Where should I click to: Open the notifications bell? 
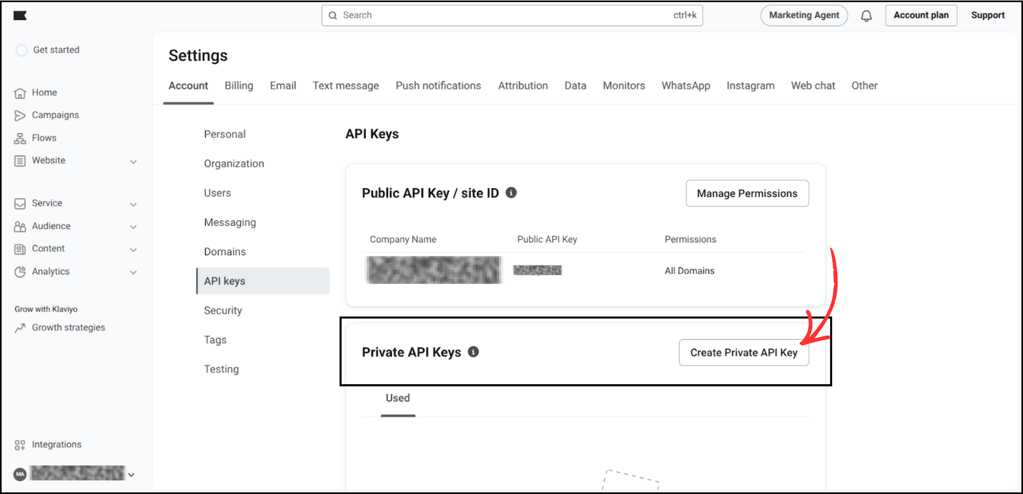click(x=866, y=15)
